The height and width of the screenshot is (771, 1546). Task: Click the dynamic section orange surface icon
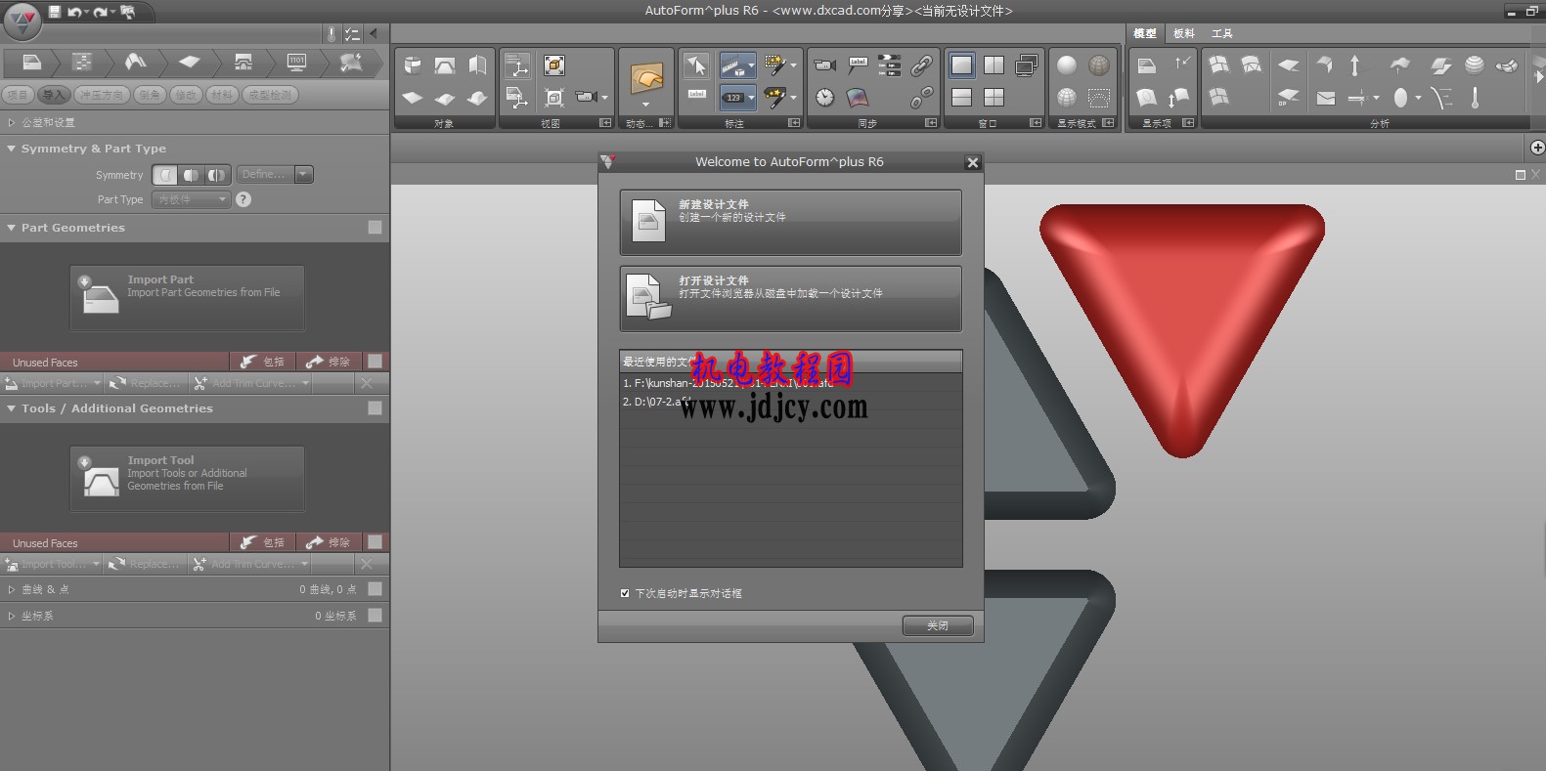click(x=646, y=78)
